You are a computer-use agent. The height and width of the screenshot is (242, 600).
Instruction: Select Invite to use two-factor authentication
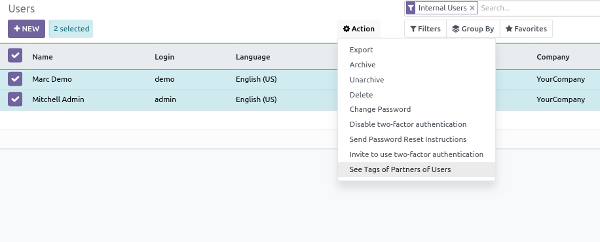[x=417, y=154]
